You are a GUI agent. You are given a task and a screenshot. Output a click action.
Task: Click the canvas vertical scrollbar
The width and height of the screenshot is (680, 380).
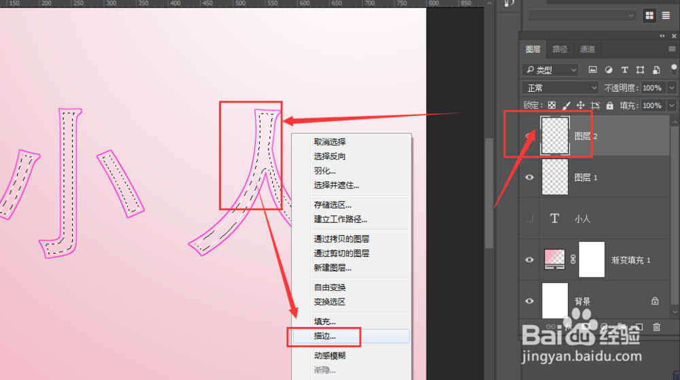[489, 193]
